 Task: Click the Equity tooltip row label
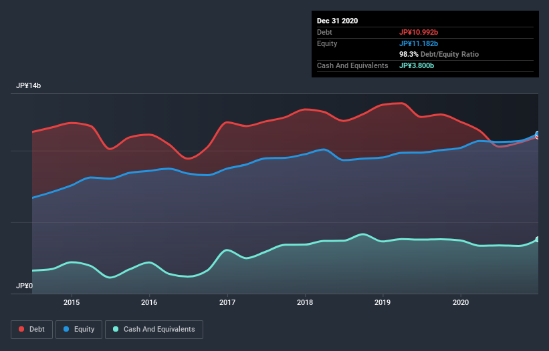tap(327, 43)
